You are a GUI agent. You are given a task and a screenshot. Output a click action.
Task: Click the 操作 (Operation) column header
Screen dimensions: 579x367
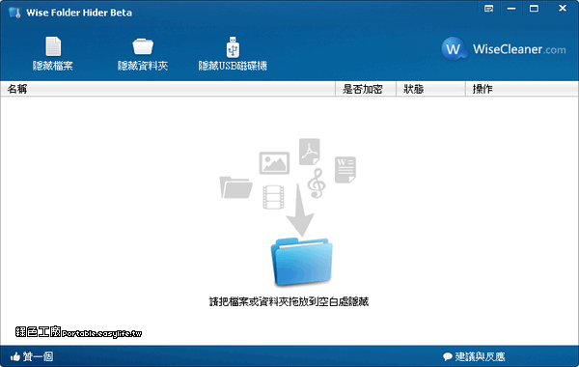pyautogui.click(x=522, y=89)
